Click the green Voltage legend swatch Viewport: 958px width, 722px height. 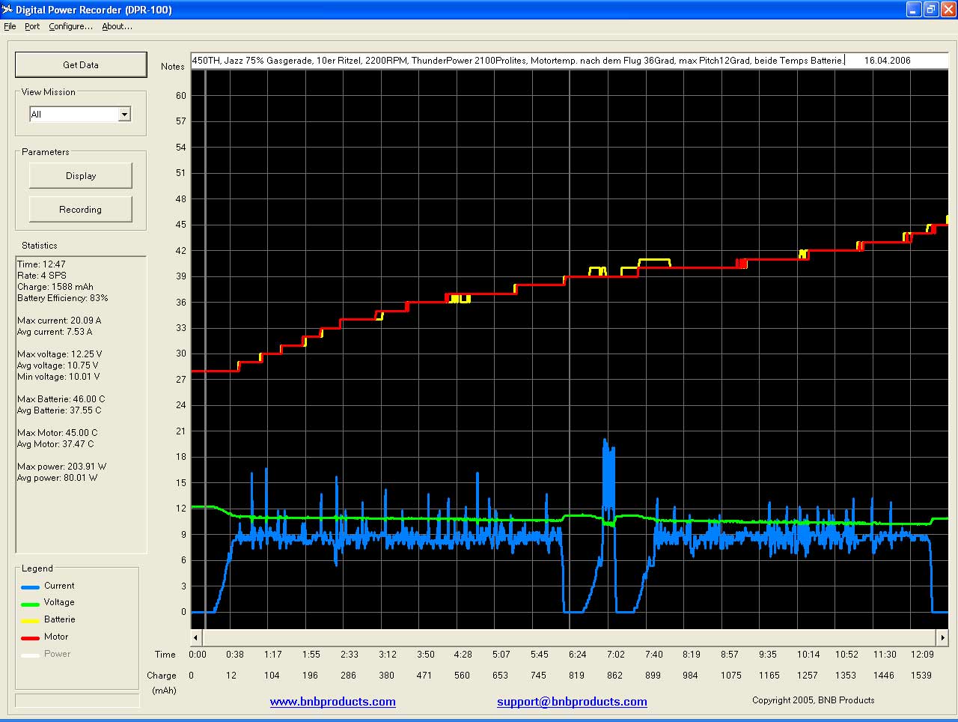(30, 604)
